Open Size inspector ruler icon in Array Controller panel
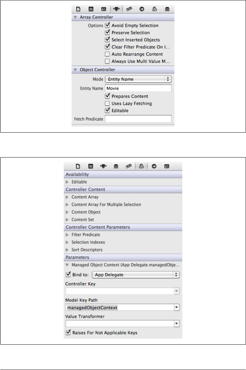The height and width of the screenshot is (370, 246). [x=129, y=9]
